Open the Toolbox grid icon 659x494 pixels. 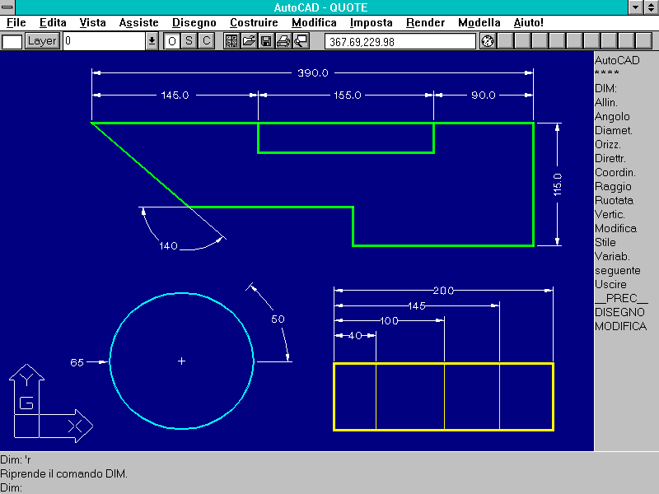coord(231,41)
